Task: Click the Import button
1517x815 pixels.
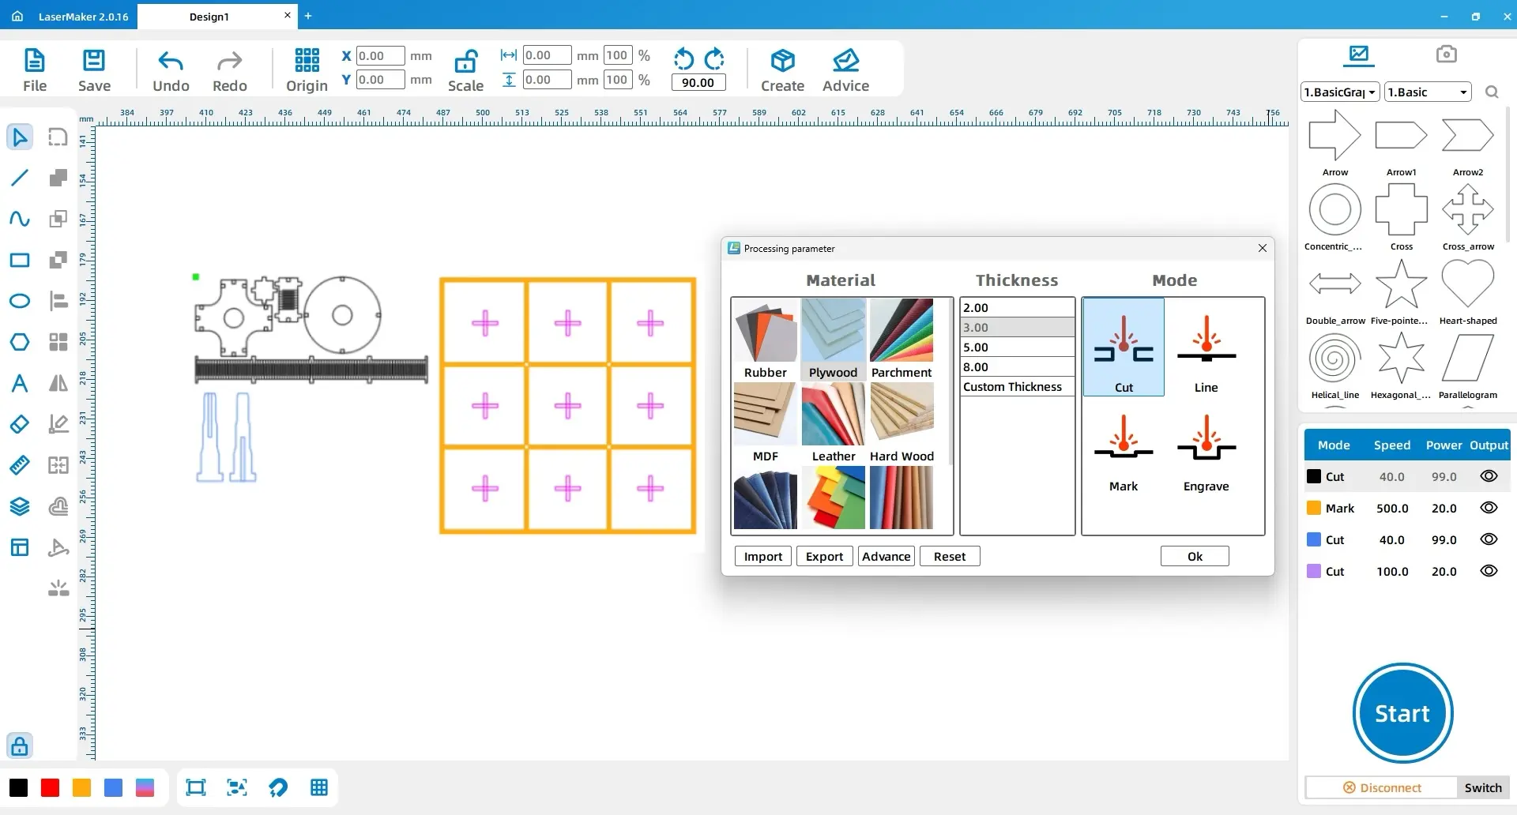Action: [762, 556]
